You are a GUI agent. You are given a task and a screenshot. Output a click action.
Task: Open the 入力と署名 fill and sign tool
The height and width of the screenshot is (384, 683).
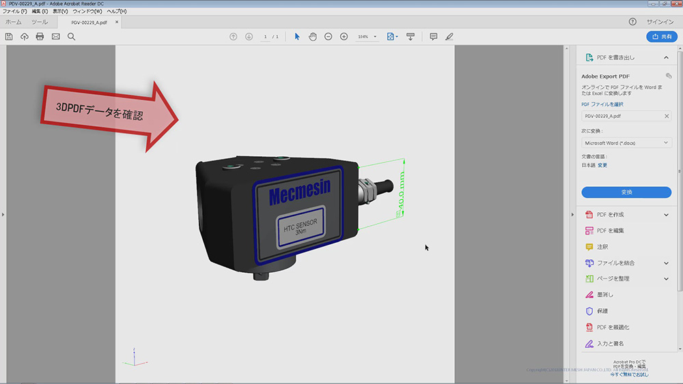point(610,344)
